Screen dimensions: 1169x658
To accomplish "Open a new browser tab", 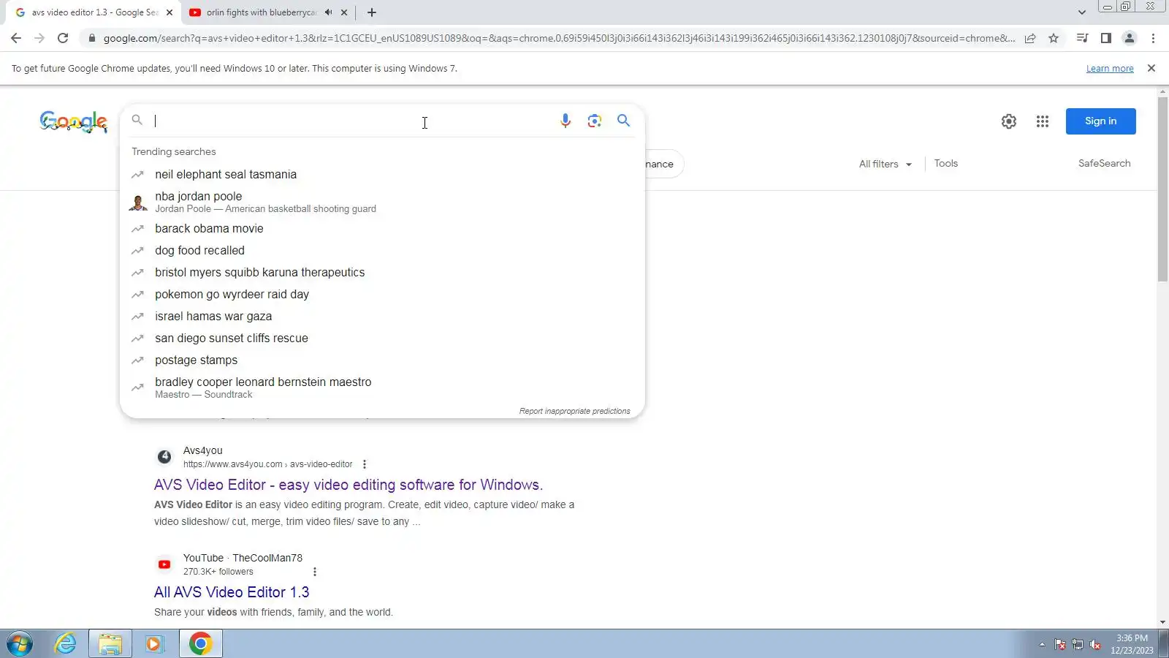I will (372, 12).
